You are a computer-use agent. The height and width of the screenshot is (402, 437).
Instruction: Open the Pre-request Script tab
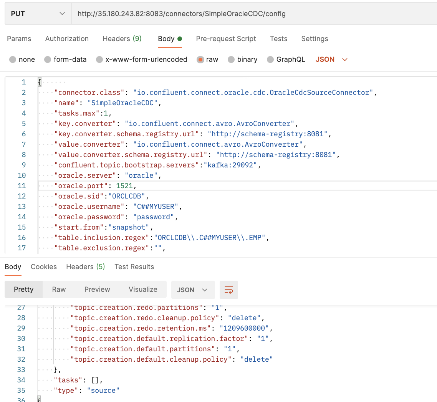pyautogui.click(x=226, y=39)
